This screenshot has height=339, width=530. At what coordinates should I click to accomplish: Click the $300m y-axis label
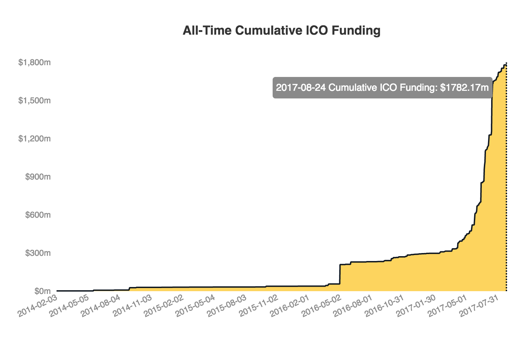tap(38, 253)
